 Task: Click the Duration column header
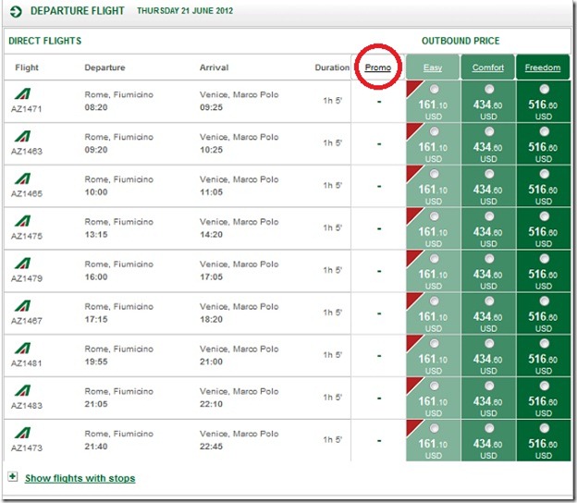pyautogui.click(x=332, y=67)
